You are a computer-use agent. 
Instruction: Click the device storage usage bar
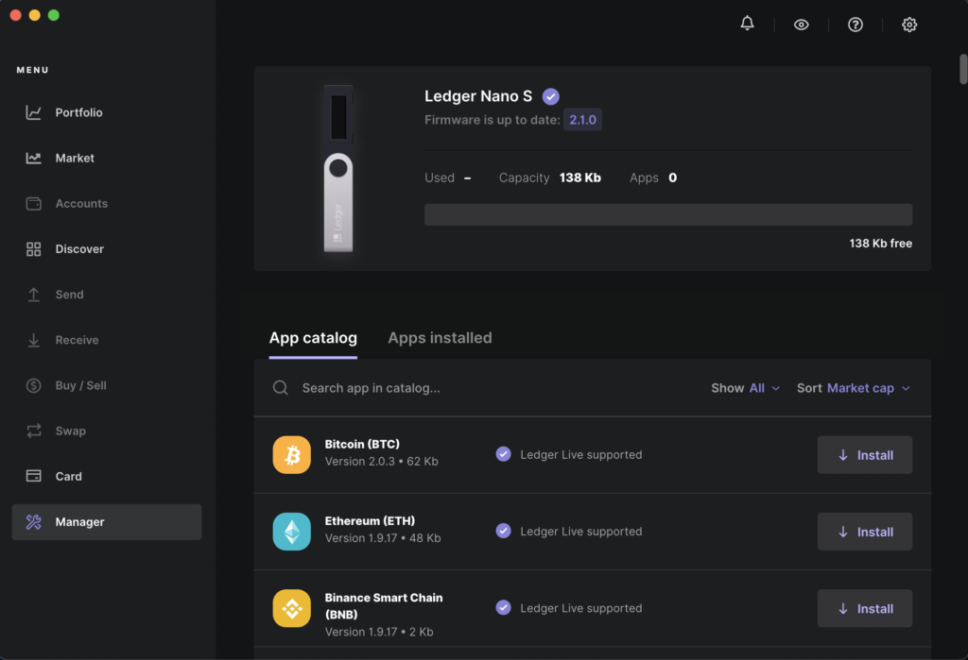[x=667, y=214]
